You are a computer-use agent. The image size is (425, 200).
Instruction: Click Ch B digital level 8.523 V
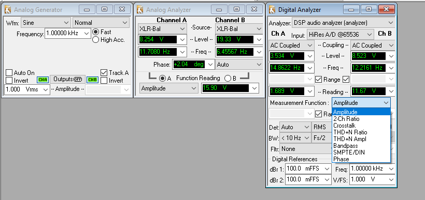click(x=369, y=56)
